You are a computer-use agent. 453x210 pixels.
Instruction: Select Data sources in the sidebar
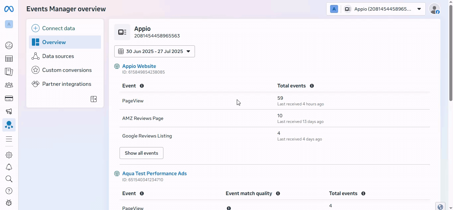click(x=58, y=56)
